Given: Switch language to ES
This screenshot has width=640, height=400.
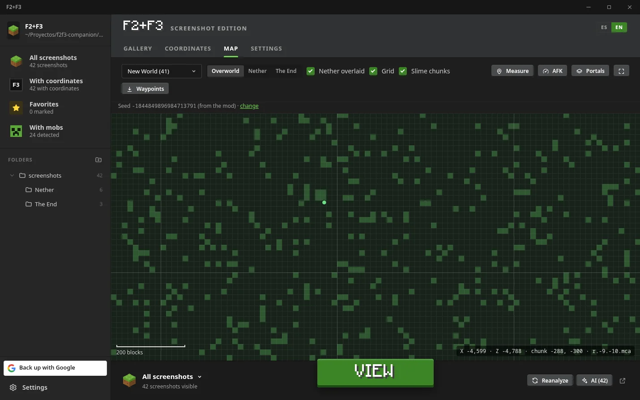Looking at the screenshot, I should (x=604, y=27).
